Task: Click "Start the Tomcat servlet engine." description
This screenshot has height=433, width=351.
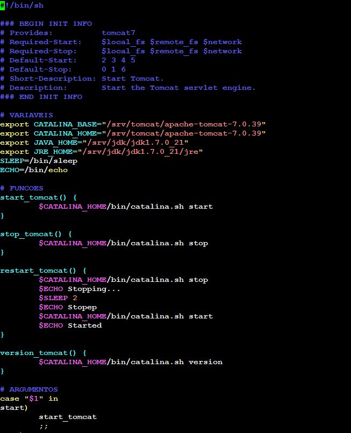Action: click(178, 88)
